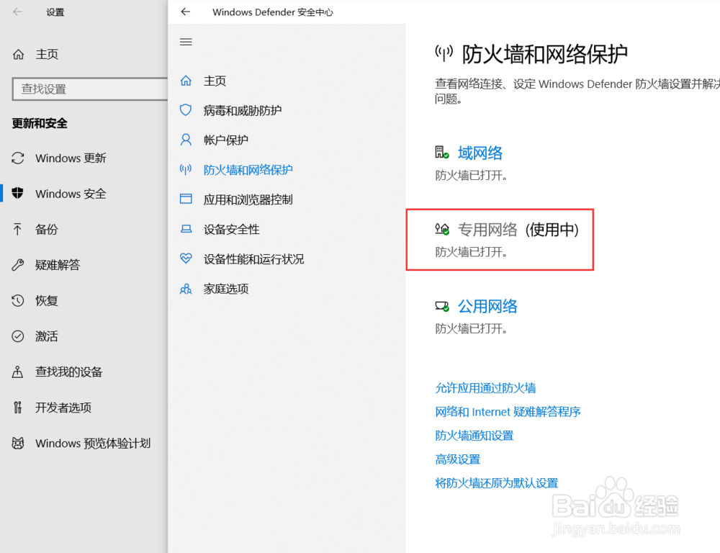This screenshot has height=553, width=720.
Task: Click the Windows 更新 refresh icon
Action: (x=18, y=158)
